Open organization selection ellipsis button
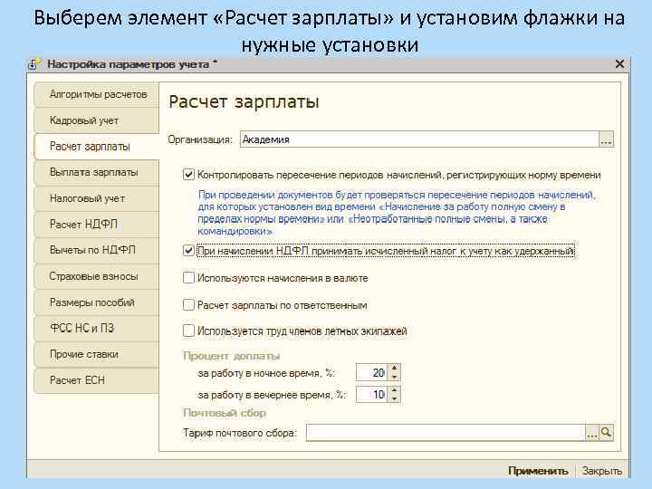The height and width of the screenshot is (489, 652). pos(606,139)
